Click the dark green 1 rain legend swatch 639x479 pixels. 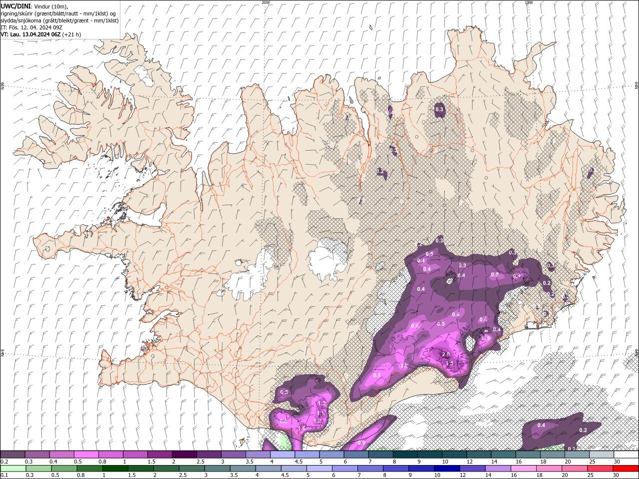click(x=115, y=469)
